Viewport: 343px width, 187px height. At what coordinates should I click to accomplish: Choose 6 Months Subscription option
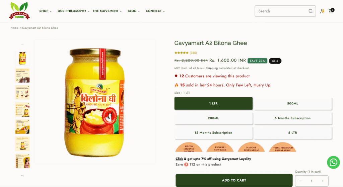tap(292, 118)
